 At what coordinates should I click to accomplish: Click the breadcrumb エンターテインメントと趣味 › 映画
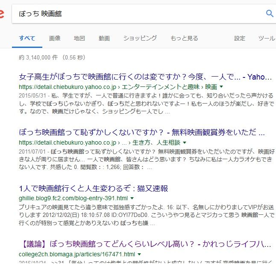(169, 87)
